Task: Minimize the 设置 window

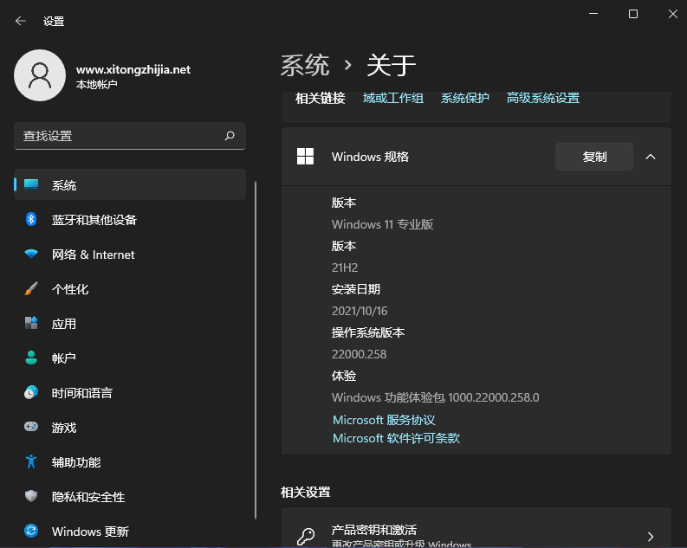Action: (593, 14)
